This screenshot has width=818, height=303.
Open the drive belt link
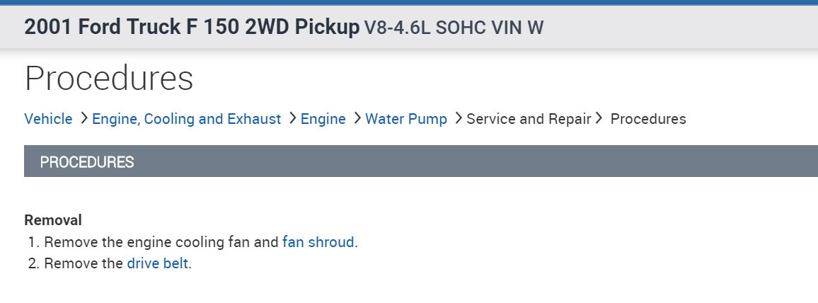[x=157, y=264]
